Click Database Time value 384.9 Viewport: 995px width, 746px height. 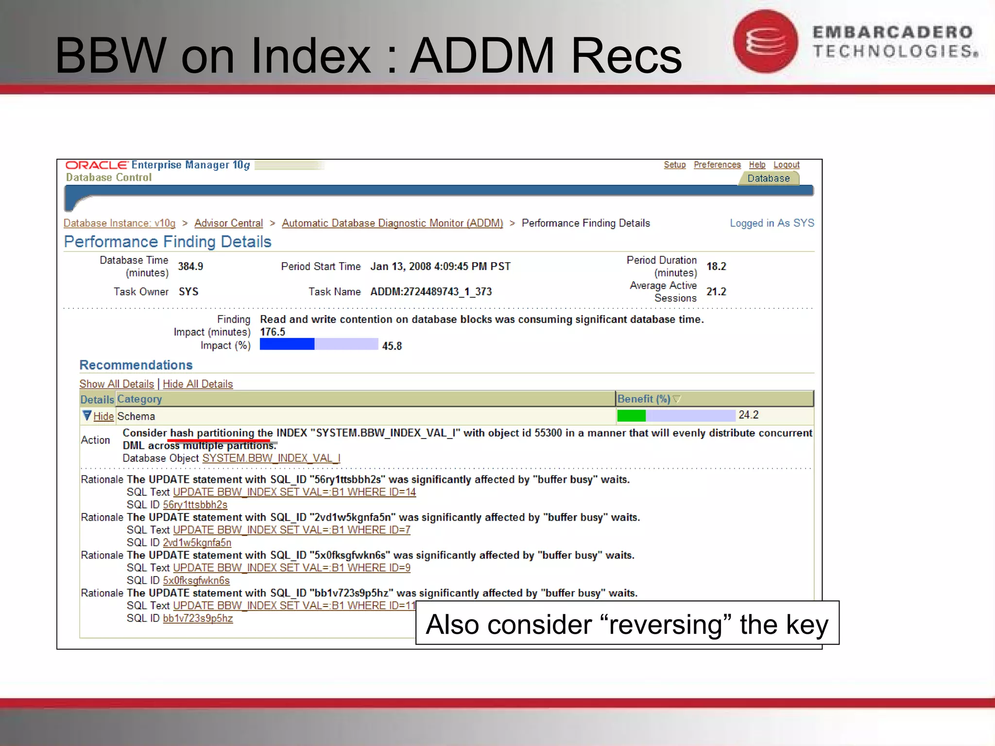coord(190,266)
